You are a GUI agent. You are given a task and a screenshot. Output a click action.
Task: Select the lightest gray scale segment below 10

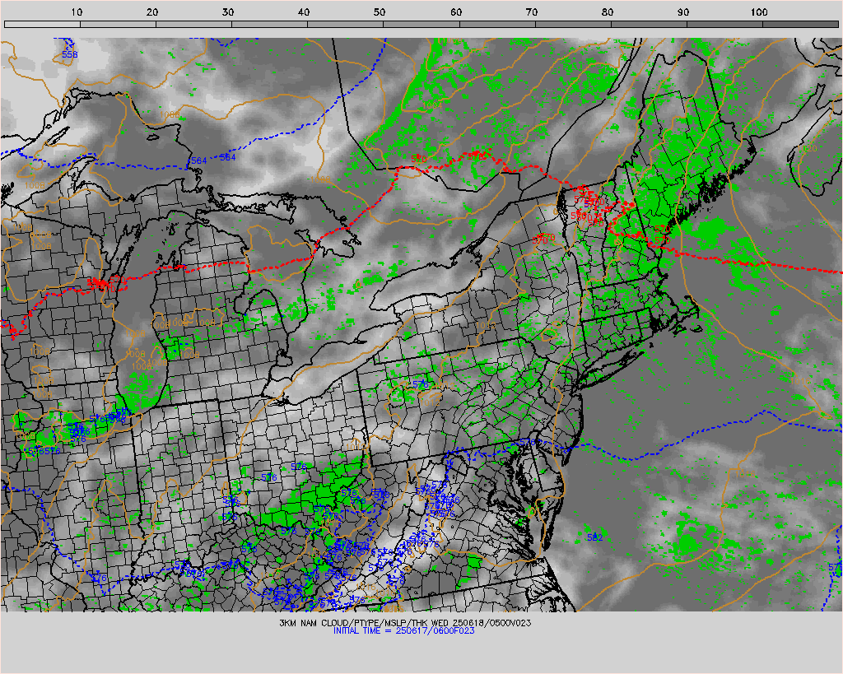[x=43, y=24]
